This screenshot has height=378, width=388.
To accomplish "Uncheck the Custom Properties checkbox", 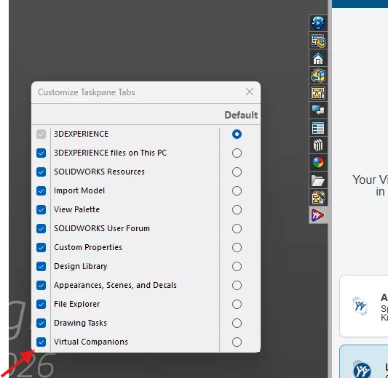I will [x=41, y=247].
